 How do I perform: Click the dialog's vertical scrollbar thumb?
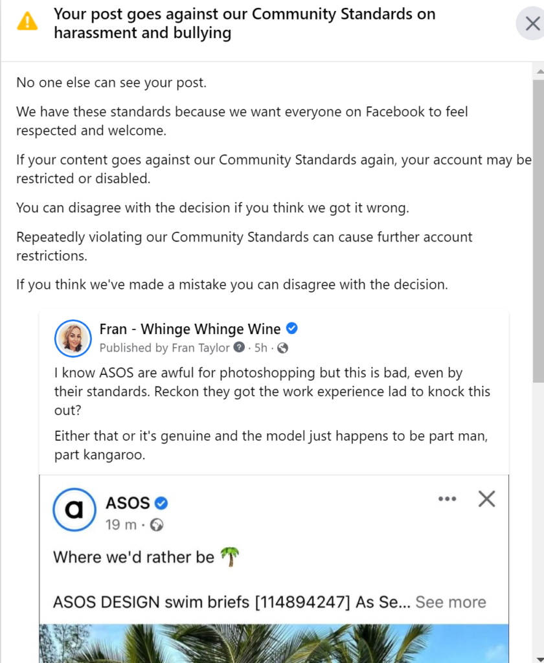[539, 230]
